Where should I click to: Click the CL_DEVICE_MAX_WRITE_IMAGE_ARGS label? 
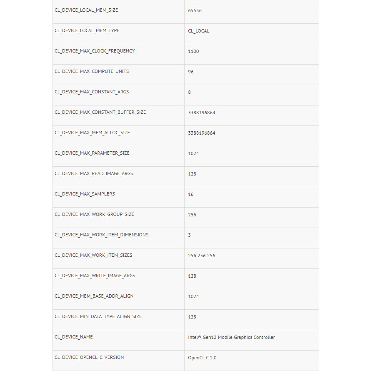[95, 276]
